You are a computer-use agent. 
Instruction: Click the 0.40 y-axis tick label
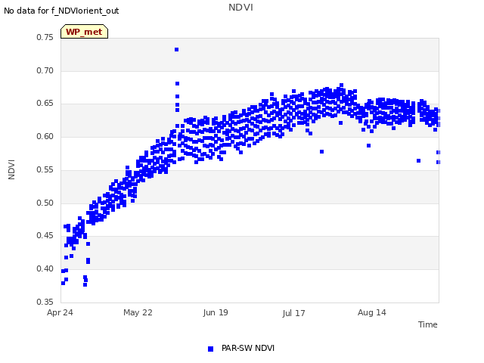pyautogui.click(x=45, y=269)
